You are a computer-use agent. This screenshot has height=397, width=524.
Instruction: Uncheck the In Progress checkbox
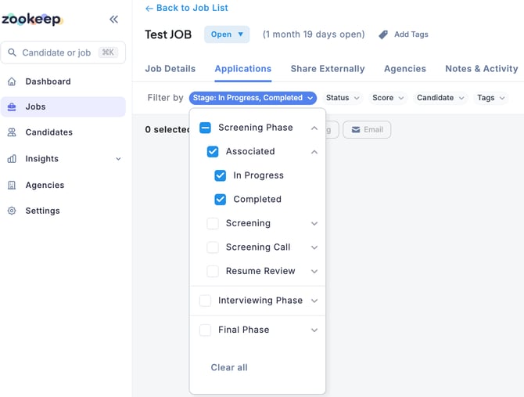pos(221,175)
